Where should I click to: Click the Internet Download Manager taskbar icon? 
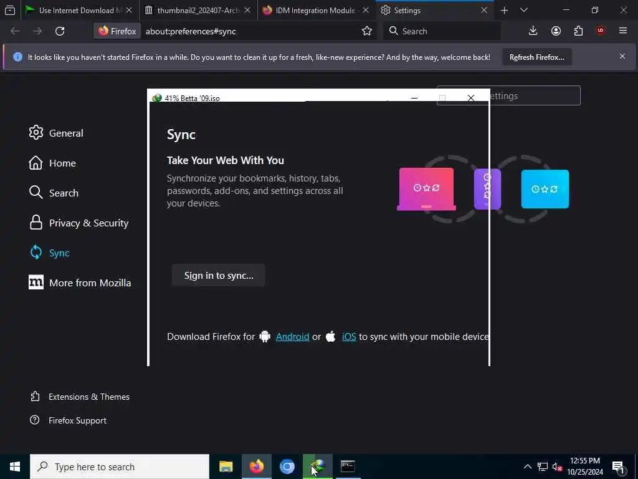(317, 467)
